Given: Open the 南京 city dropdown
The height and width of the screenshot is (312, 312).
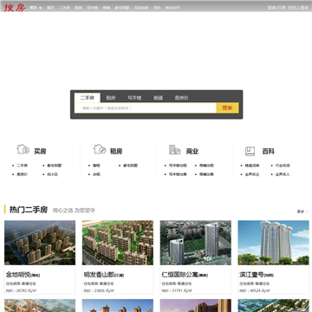Looking at the screenshot, I should (36, 8).
